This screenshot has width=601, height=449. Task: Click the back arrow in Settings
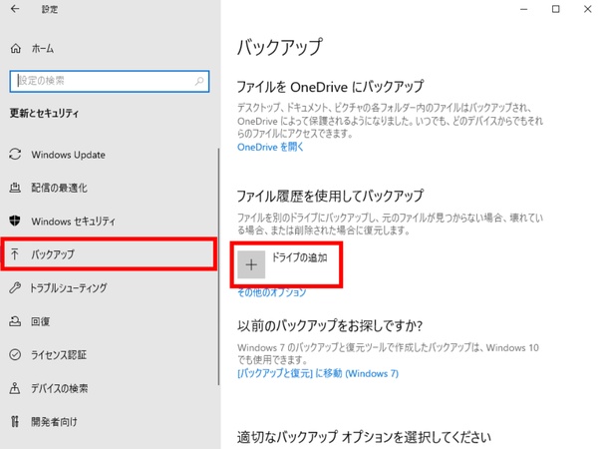tap(15, 9)
